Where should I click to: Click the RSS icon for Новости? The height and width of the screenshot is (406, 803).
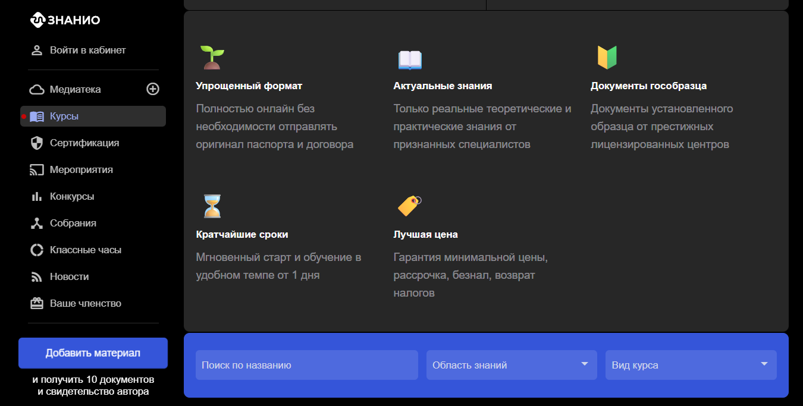(37, 277)
